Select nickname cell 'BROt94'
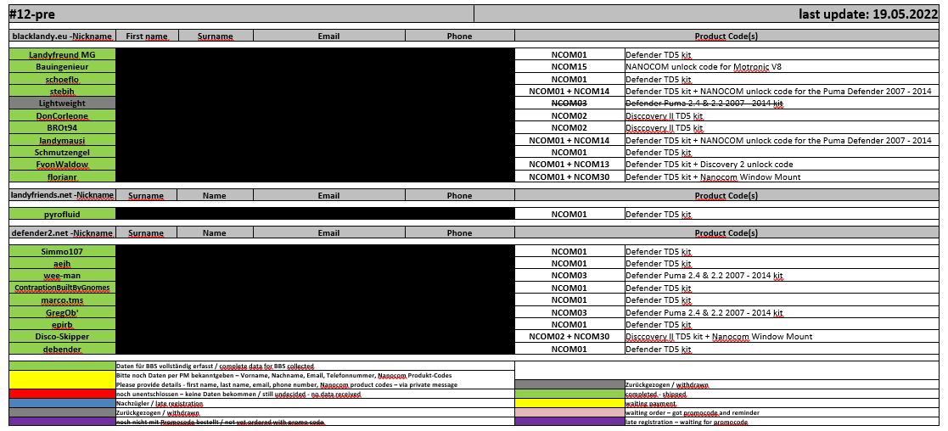948x431 pixels. click(62, 128)
